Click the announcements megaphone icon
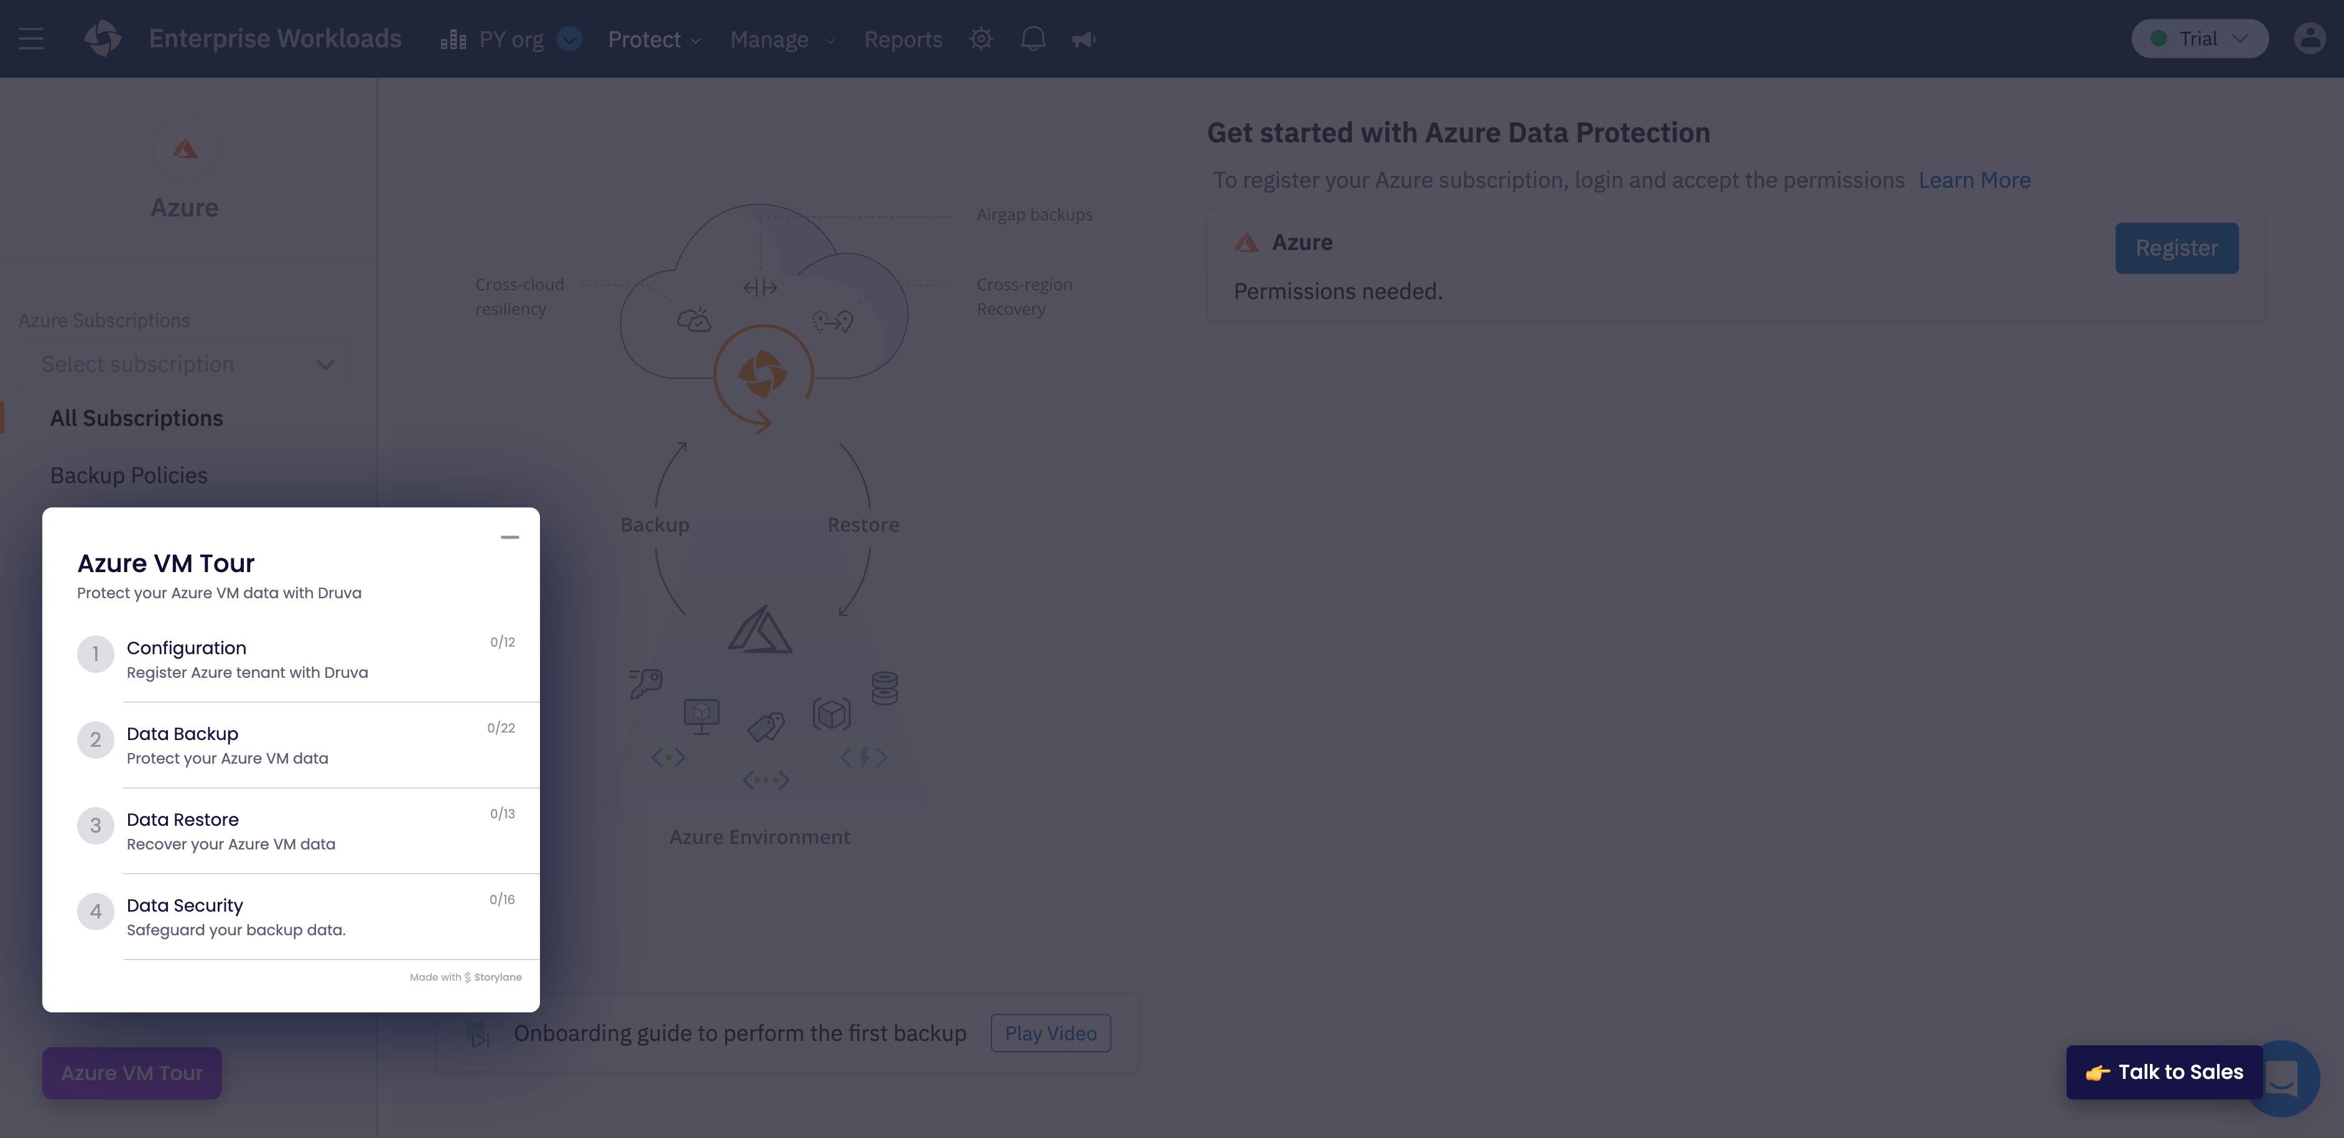The height and width of the screenshot is (1138, 2344). 1083,39
